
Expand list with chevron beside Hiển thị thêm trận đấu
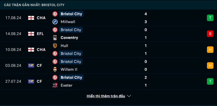click(129, 96)
